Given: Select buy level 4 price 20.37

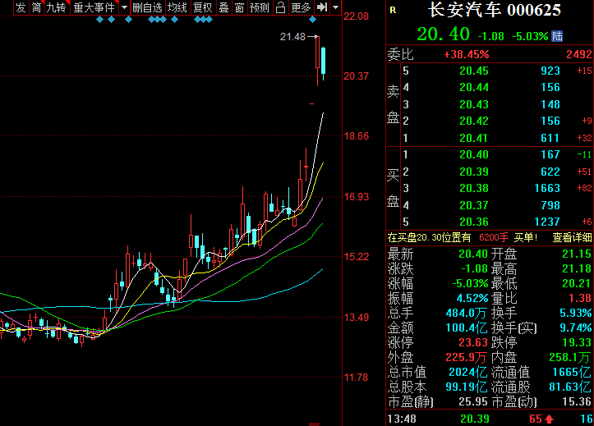Looking at the screenshot, I should [474, 205].
